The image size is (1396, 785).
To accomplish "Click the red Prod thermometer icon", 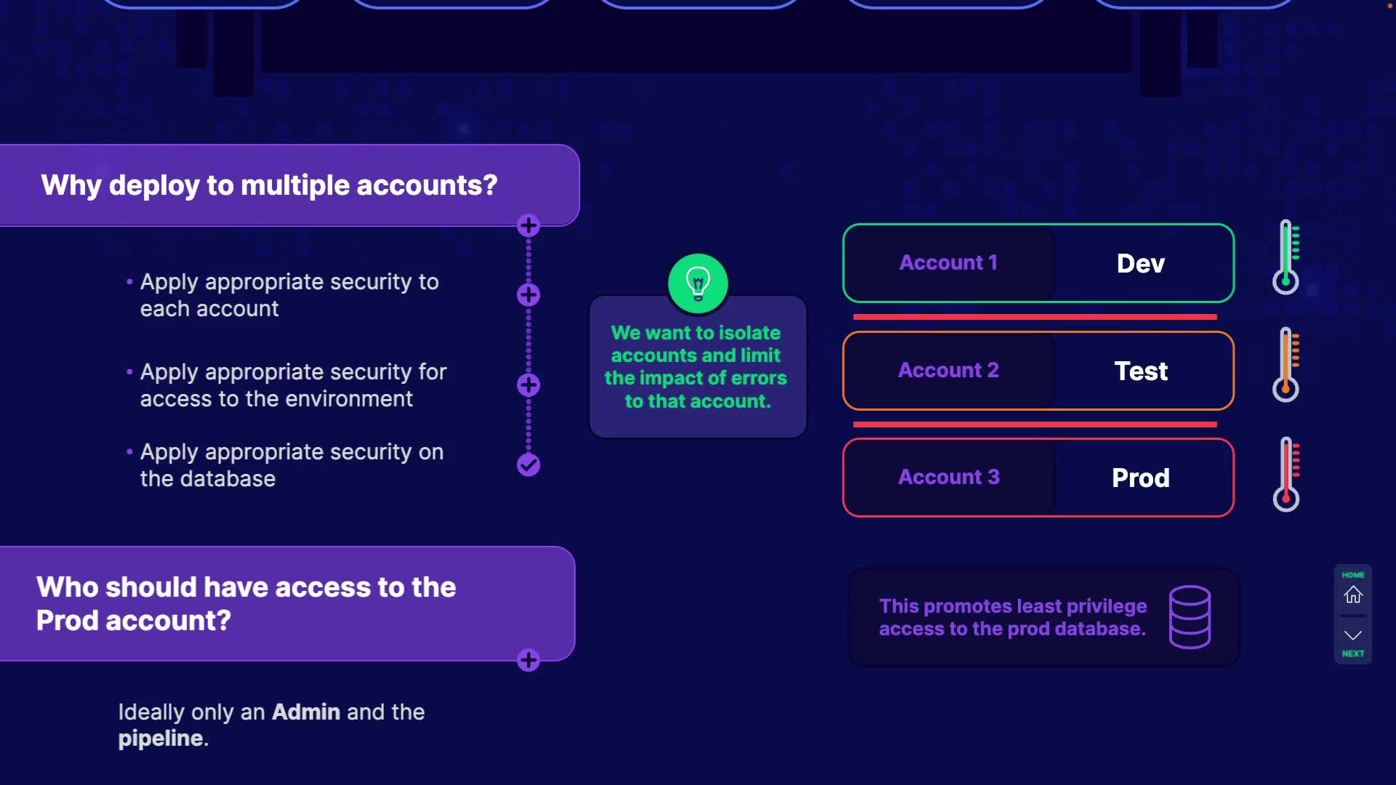I will pyautogui.click(x=1286, y=474).
